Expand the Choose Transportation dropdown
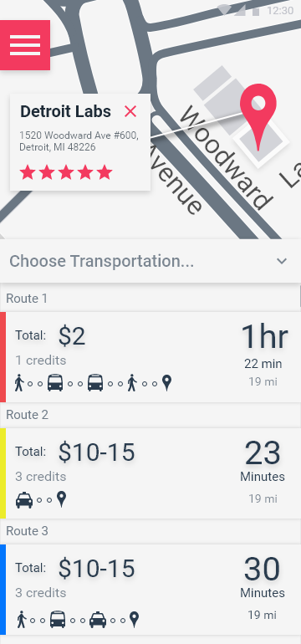Viewport: 301px width, 644px height. [x=150, y=261]
